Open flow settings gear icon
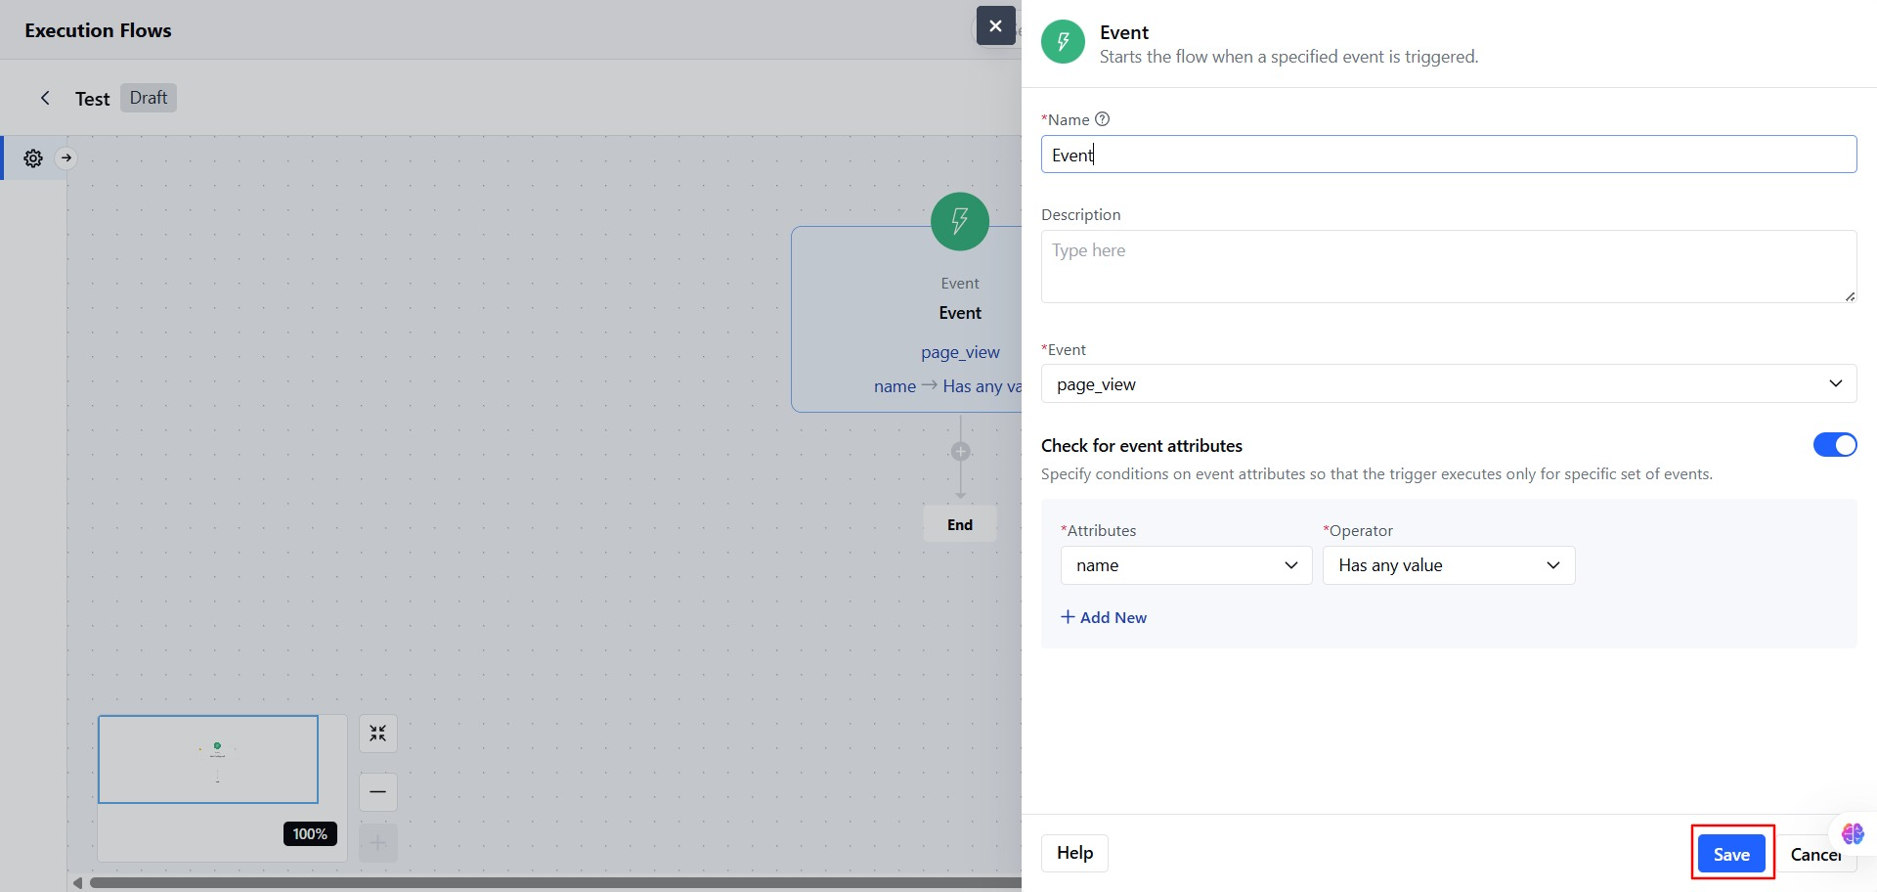 [x=33, y=158]
